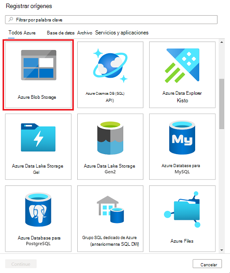Select the Azure Files share icon
The image size is (230, 273).
(182, 210)
